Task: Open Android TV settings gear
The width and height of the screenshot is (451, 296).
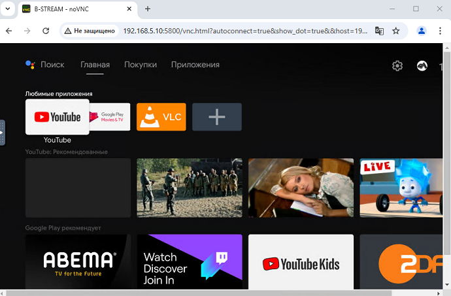Action: [397, 65]
